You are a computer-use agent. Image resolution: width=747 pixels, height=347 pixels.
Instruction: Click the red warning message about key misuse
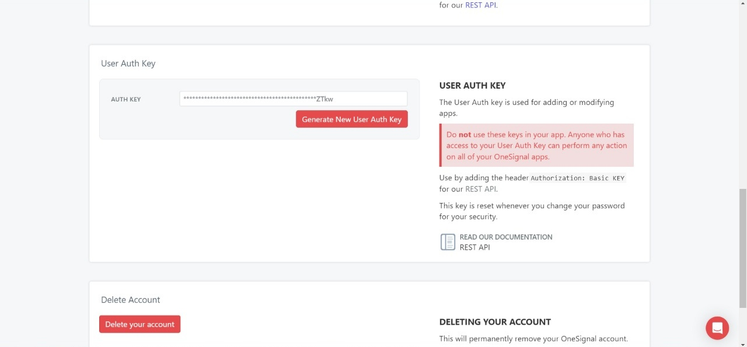click(x=536, y=145)
